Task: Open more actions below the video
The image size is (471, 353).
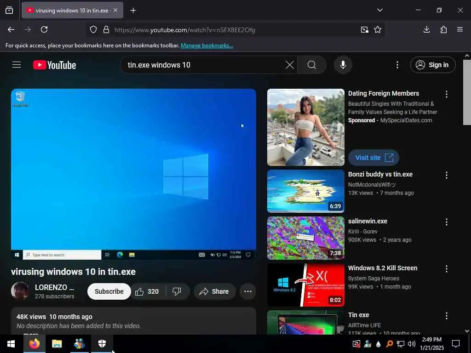Action: pyautogui.click(x=248, y=291)
